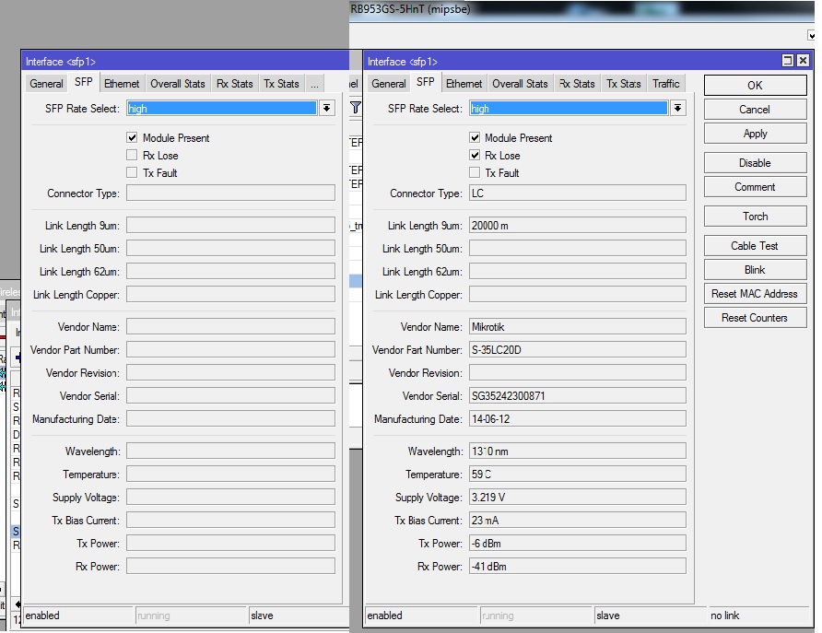
Task: Click the Cancel button
Action: pos(755,110)
